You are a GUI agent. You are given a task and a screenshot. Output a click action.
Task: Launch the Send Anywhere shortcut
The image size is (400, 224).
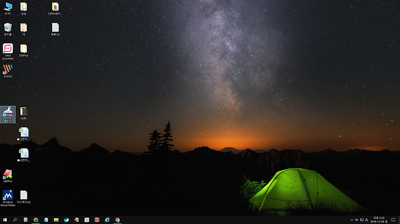[8, 52]
